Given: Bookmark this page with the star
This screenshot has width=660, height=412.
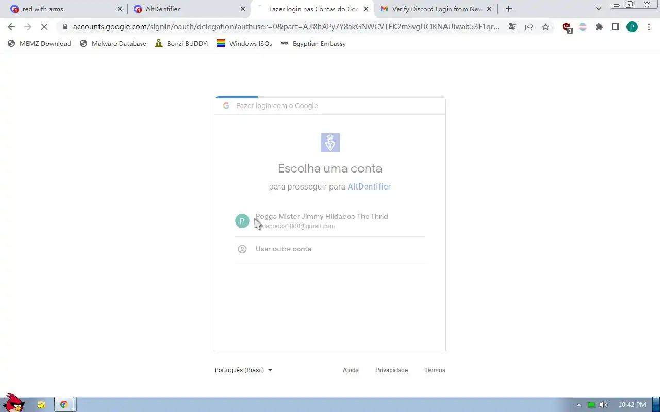Looking at the screenshot, I should [x=546, y=27].
